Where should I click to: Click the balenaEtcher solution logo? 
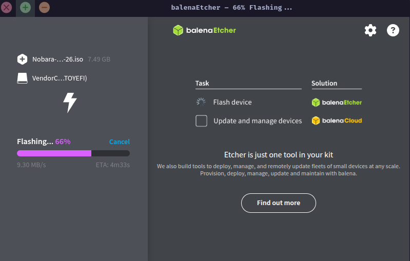click(337, 102)
